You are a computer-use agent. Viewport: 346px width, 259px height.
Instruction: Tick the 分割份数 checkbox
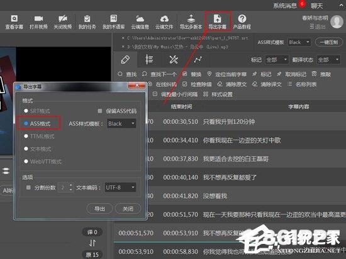tap(28, 187)
